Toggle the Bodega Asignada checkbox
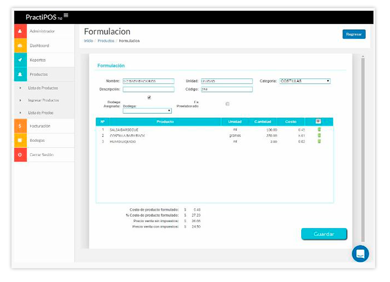Image resolution: width=390 pixels, height=282 pixels. (x=149, y=97)
